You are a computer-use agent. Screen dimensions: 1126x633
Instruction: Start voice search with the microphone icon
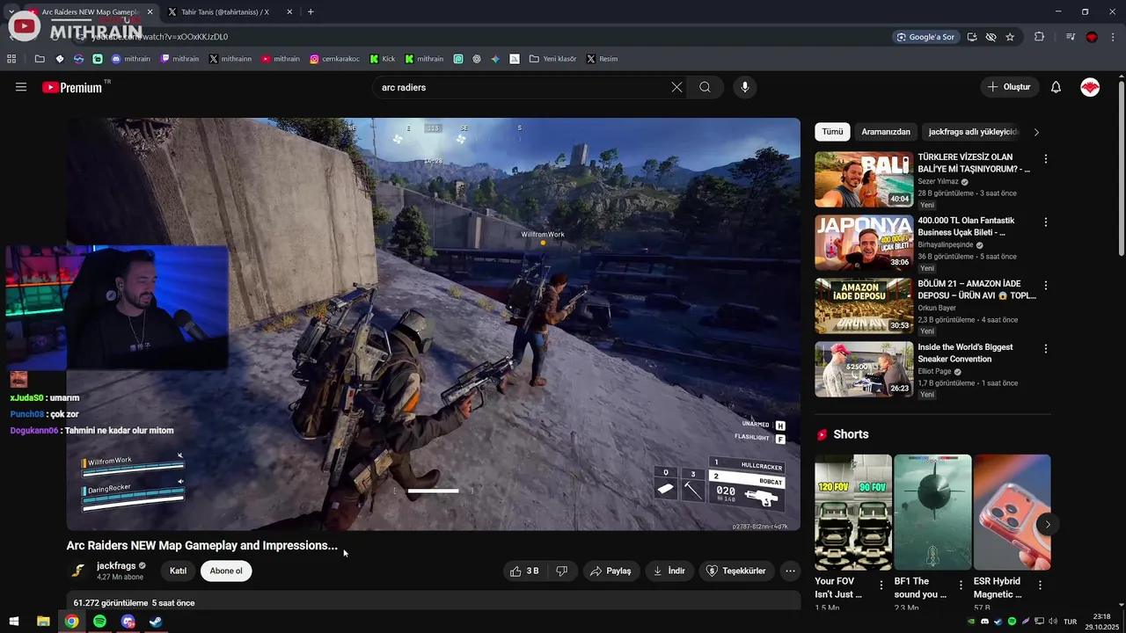[x=745, y=87]
